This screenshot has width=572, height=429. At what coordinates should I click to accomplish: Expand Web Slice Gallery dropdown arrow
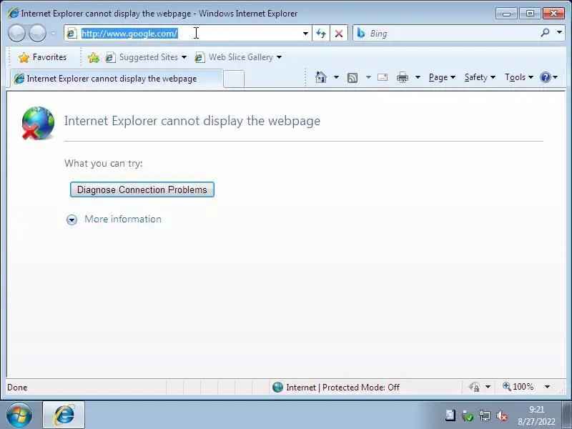279,57
